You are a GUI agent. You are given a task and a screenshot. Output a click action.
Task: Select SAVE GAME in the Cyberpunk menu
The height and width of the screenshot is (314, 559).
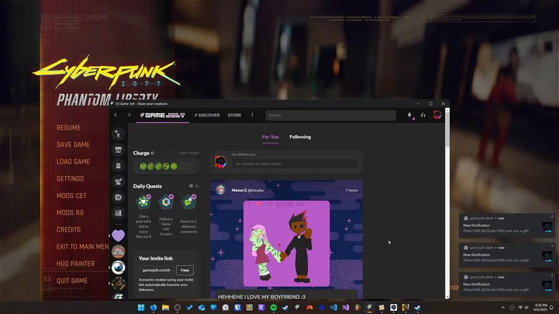point(73,145)
